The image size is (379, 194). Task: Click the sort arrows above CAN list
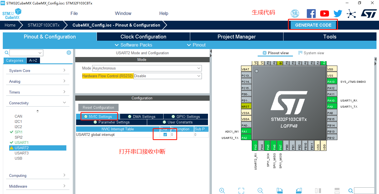click(37, 111)
